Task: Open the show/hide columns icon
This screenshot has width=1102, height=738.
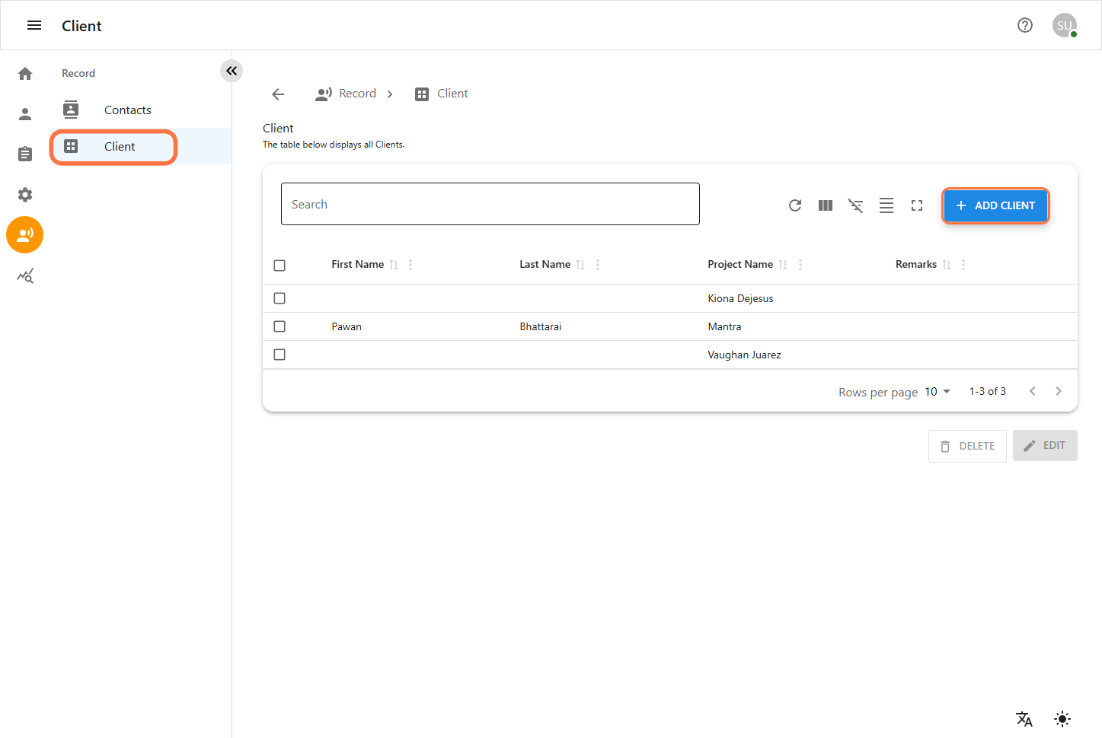Action: (x=826, y=205)
